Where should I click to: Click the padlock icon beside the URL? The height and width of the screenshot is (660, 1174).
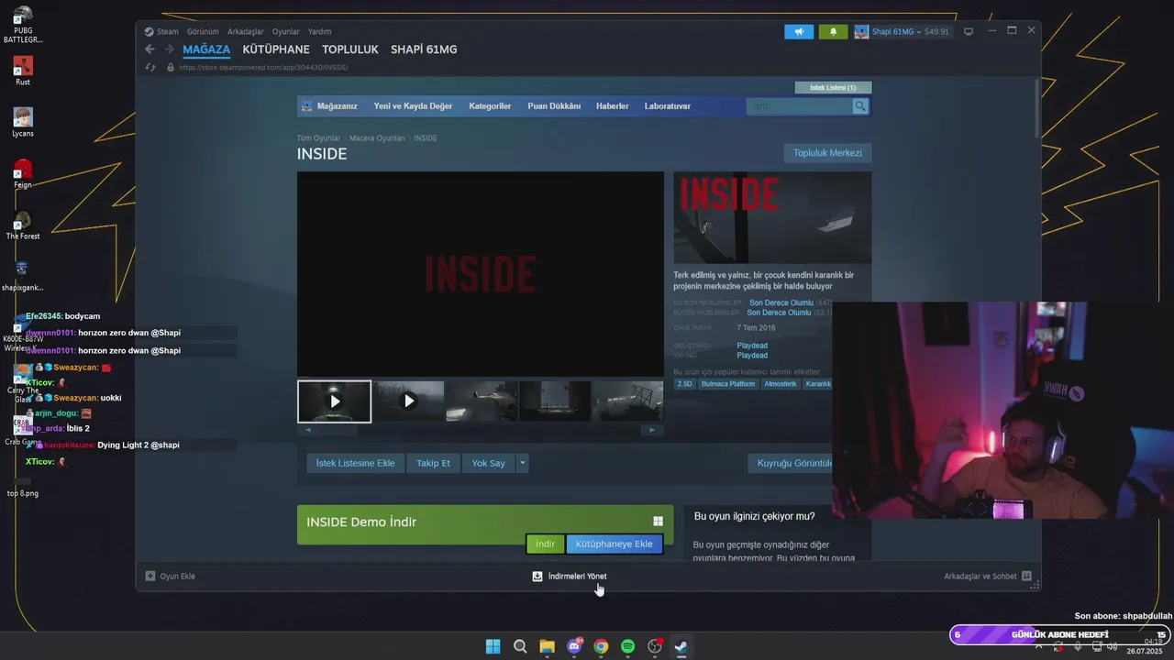pos(170,67)
